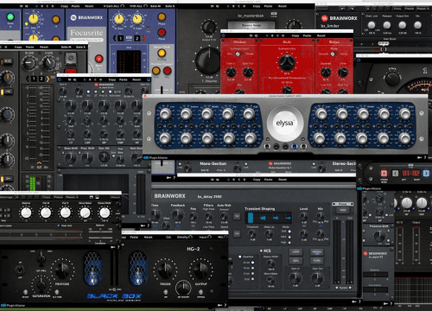The width and height of the screenshot is (432, 311).
Task: Select channel 2 in Focusrite plugin
Action: 137,38
